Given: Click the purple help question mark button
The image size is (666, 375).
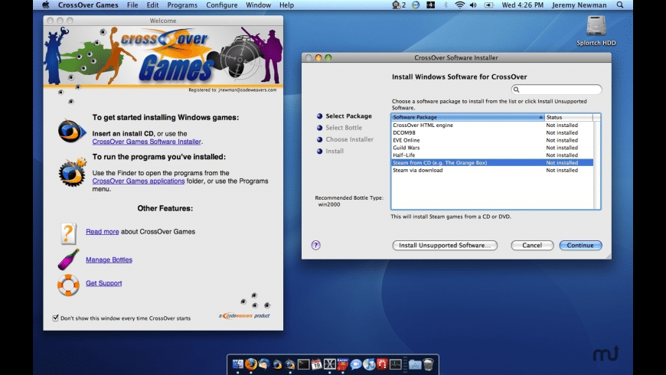Looking at the screenshot, I should [315, 246].
